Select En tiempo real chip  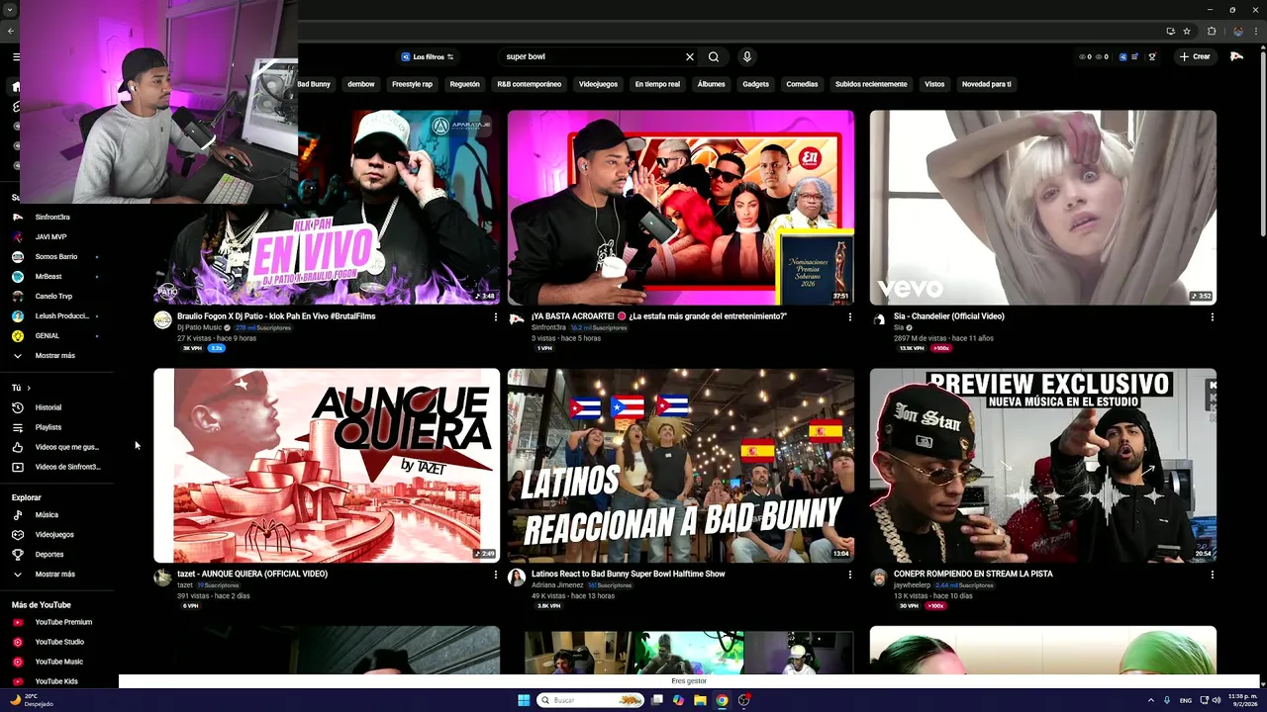coord(657,84)
